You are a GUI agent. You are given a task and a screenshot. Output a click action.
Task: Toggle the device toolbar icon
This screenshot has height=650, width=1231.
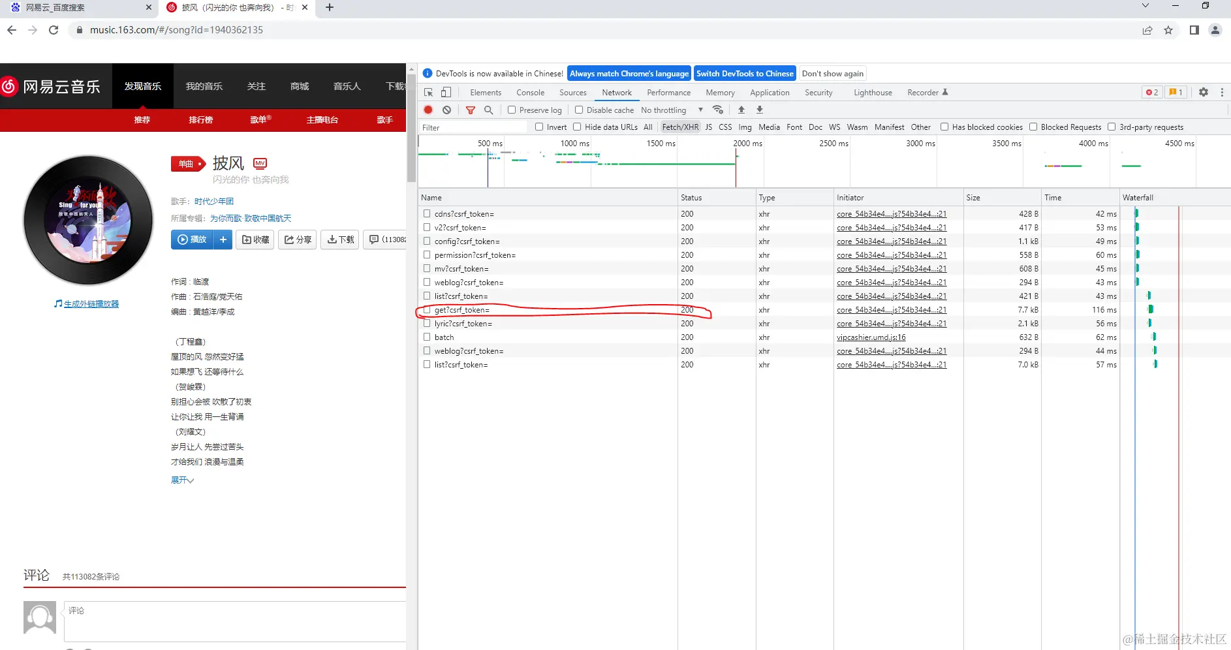pyautogui.click(x=446, y=93)
